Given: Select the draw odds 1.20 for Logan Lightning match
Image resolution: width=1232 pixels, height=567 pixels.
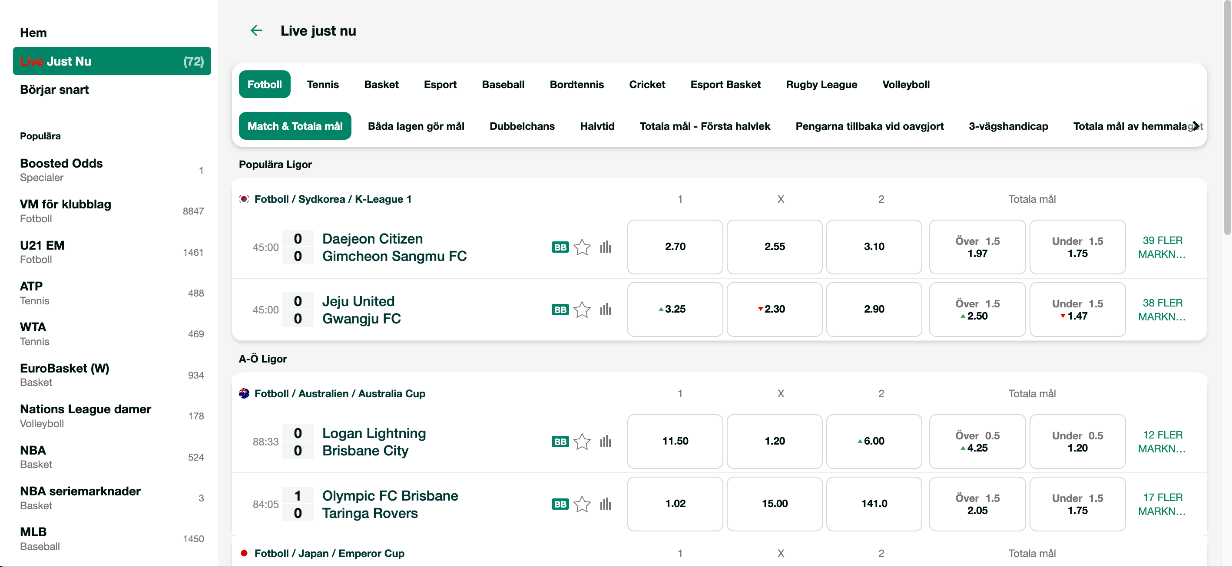Looking at the screenshot, I should [774, 442].
